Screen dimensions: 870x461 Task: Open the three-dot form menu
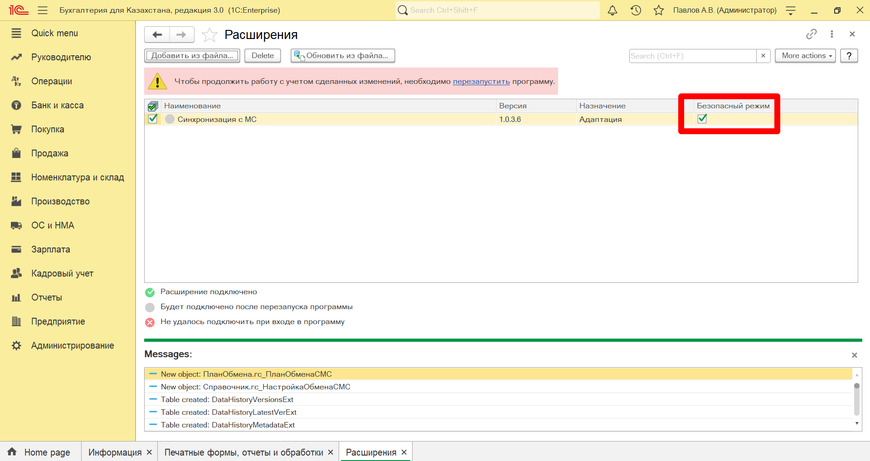(832, 34)
